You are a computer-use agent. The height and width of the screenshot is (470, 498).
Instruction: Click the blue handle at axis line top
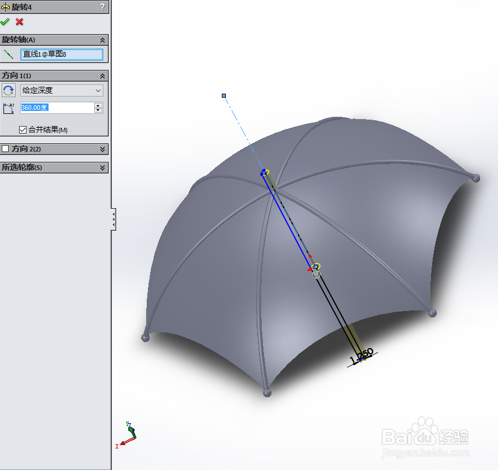pos(224,95)
